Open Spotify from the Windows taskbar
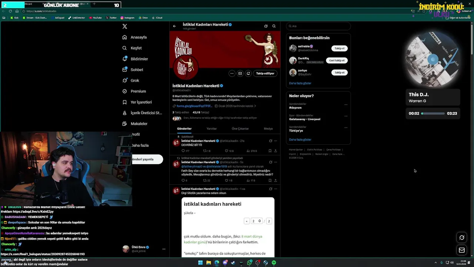 coord(274,263)
